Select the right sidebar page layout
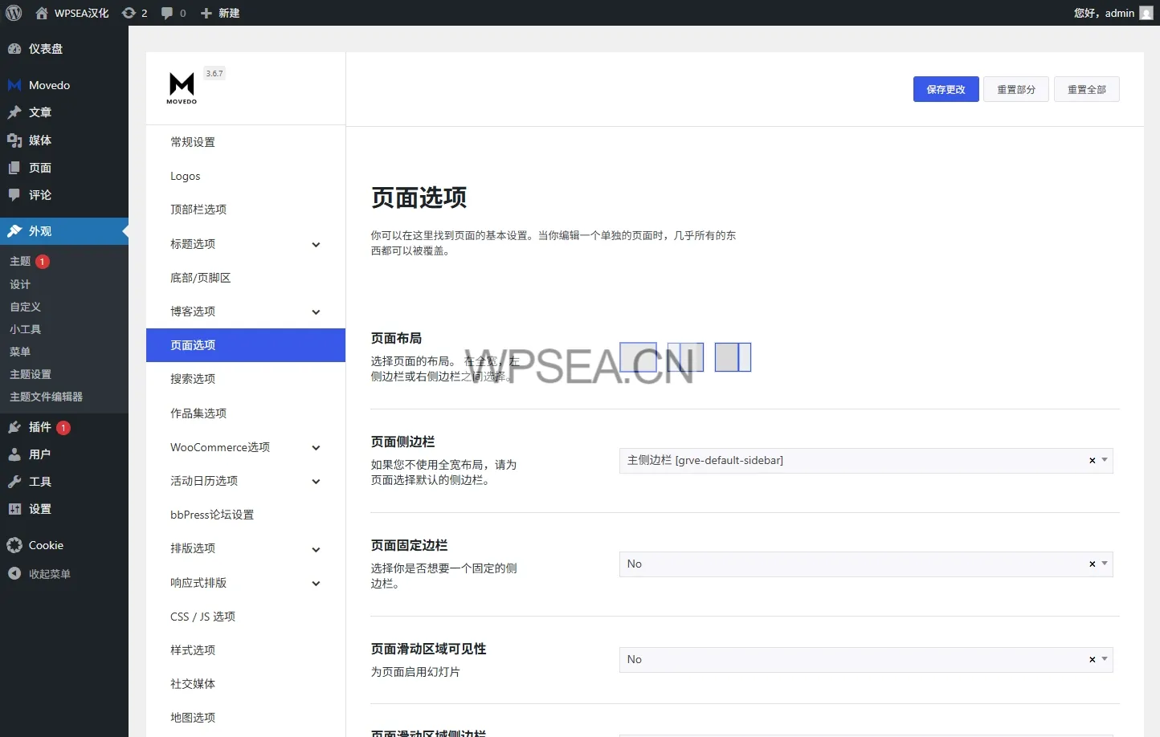 [733, 357]
